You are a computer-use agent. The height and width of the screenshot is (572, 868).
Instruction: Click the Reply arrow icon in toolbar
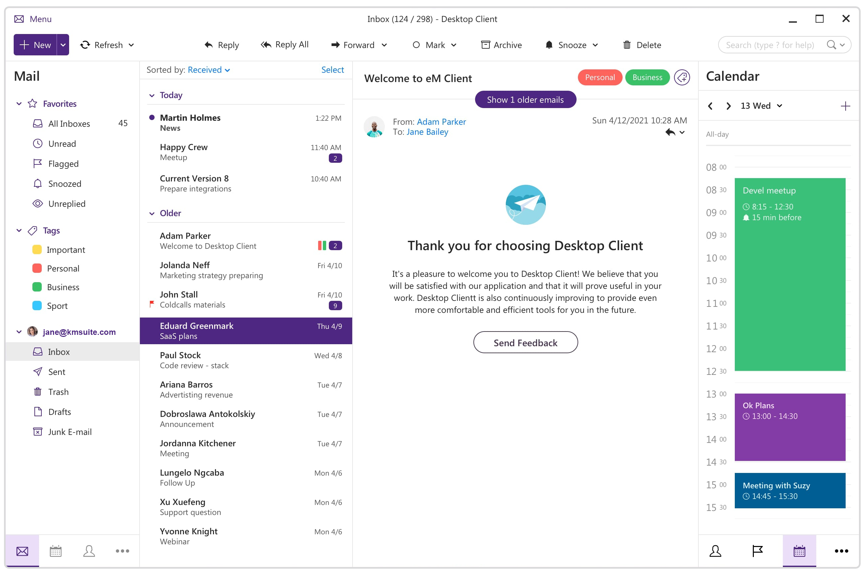[209, 45]
